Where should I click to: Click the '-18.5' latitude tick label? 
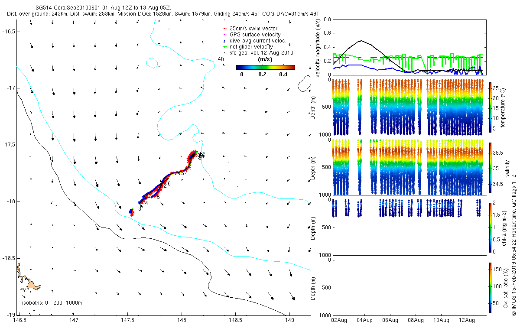click(8, 258)
